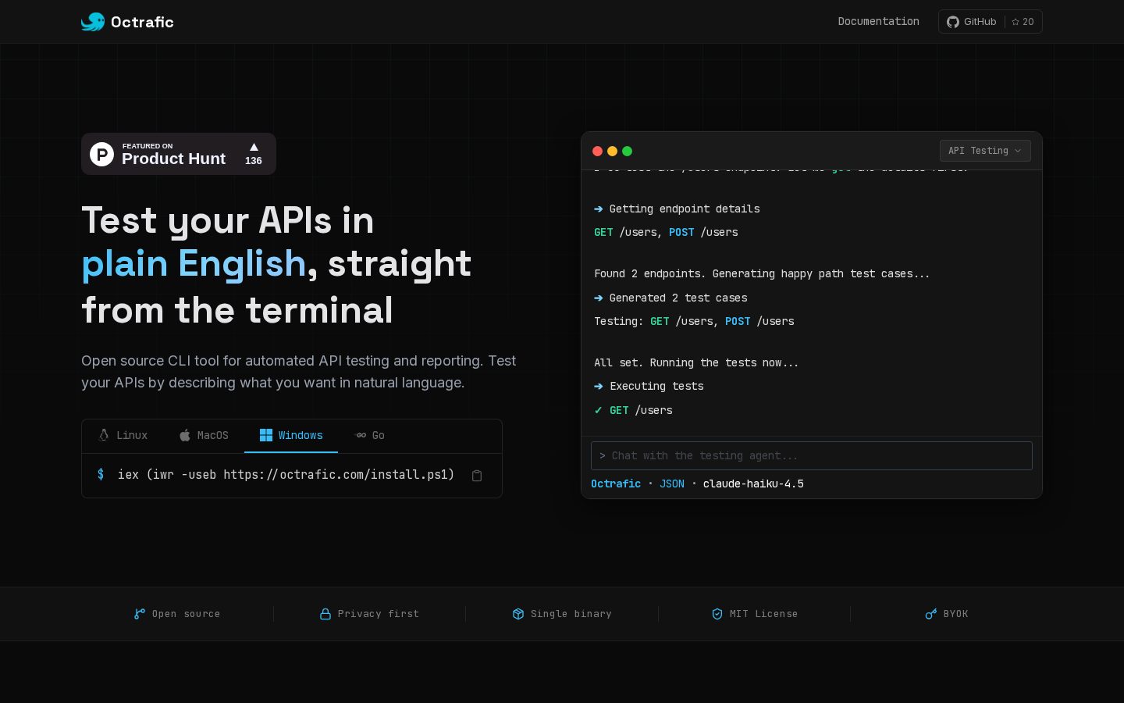Image resolution: width=1124 pixels, height=703 pixels.
Task: Click the Testing: GET /users, POST /users line
Action: point(694,321)
